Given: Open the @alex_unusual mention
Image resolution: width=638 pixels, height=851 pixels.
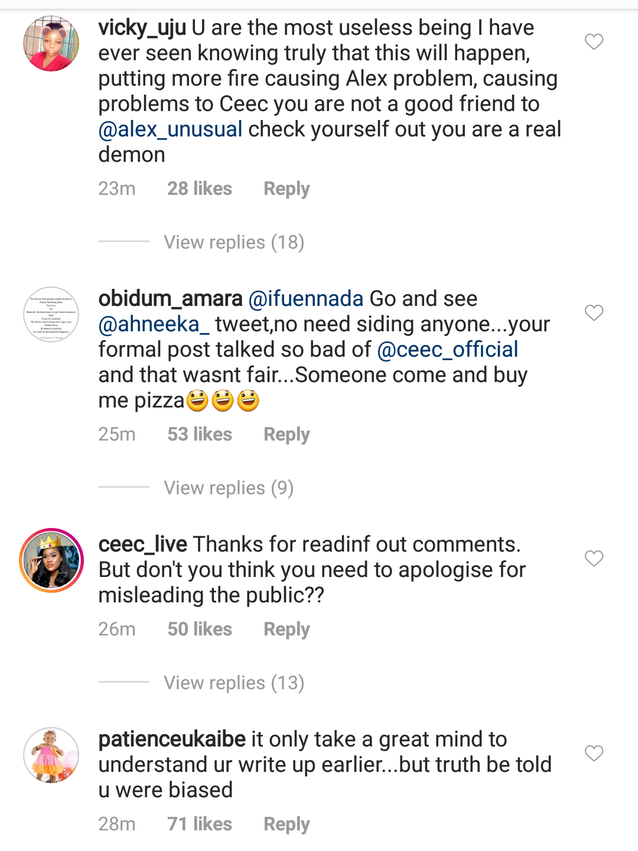Looking at the screenshot, I should (x=170, y=129).
